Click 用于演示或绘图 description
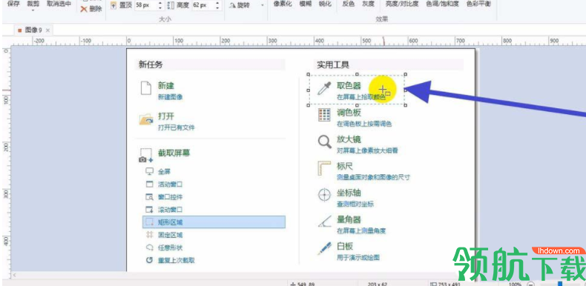 click(x=358, y=257)
